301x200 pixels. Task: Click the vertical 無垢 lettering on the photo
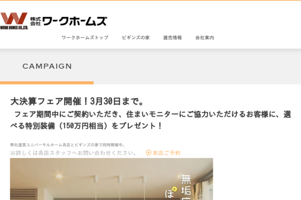click(x=186, y=187)
